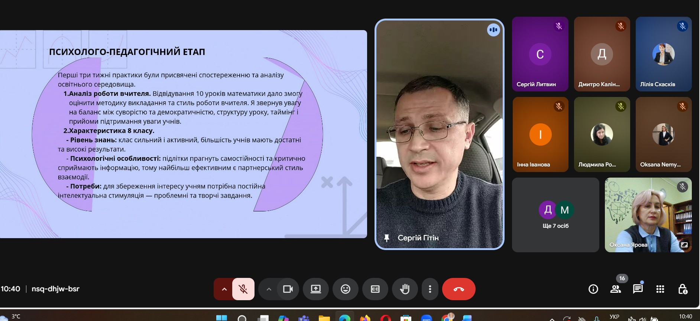This screenshot has width=700, height=321.
Task: Toggle closed captions on
Action: pos(375,289)
